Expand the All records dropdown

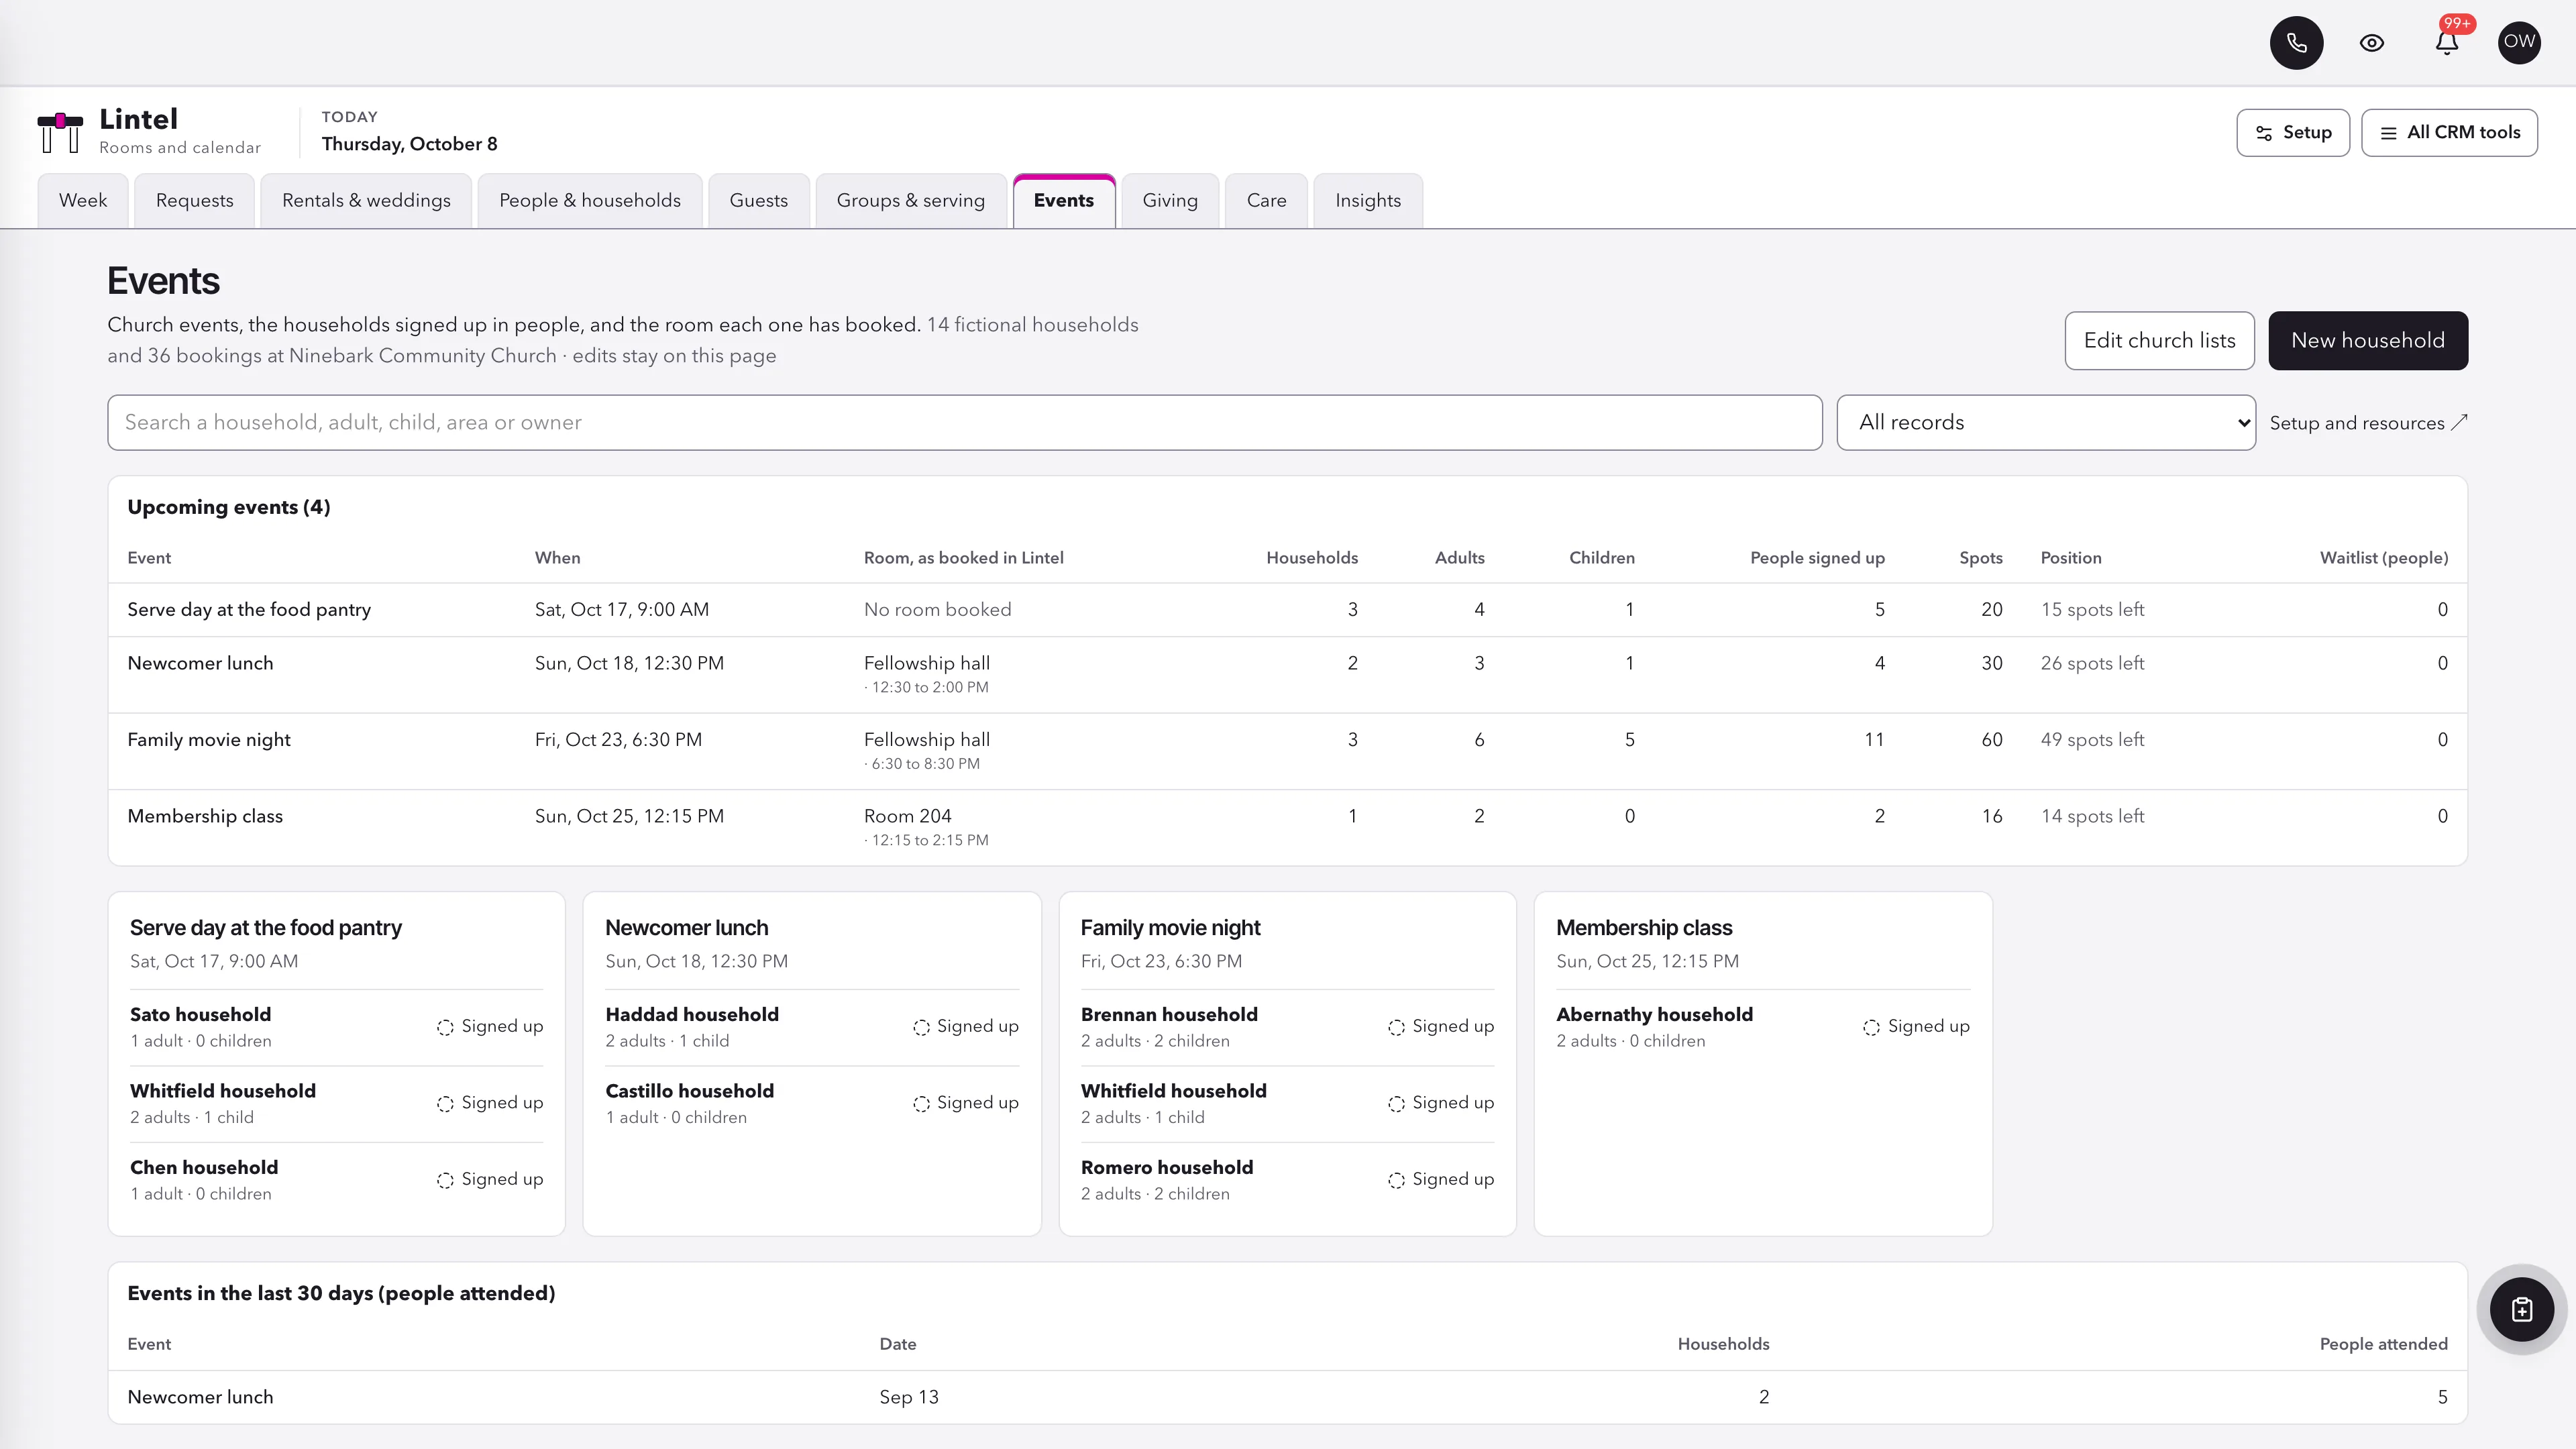[x=2046, y=423]
